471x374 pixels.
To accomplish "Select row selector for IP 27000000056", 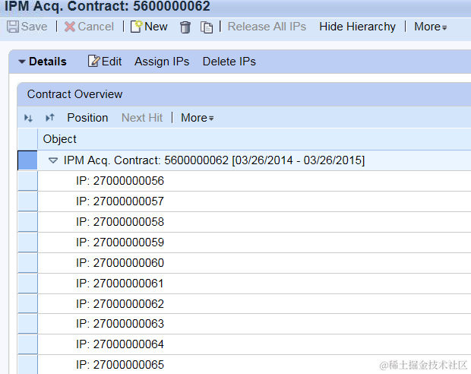I will tap(27, 181).
